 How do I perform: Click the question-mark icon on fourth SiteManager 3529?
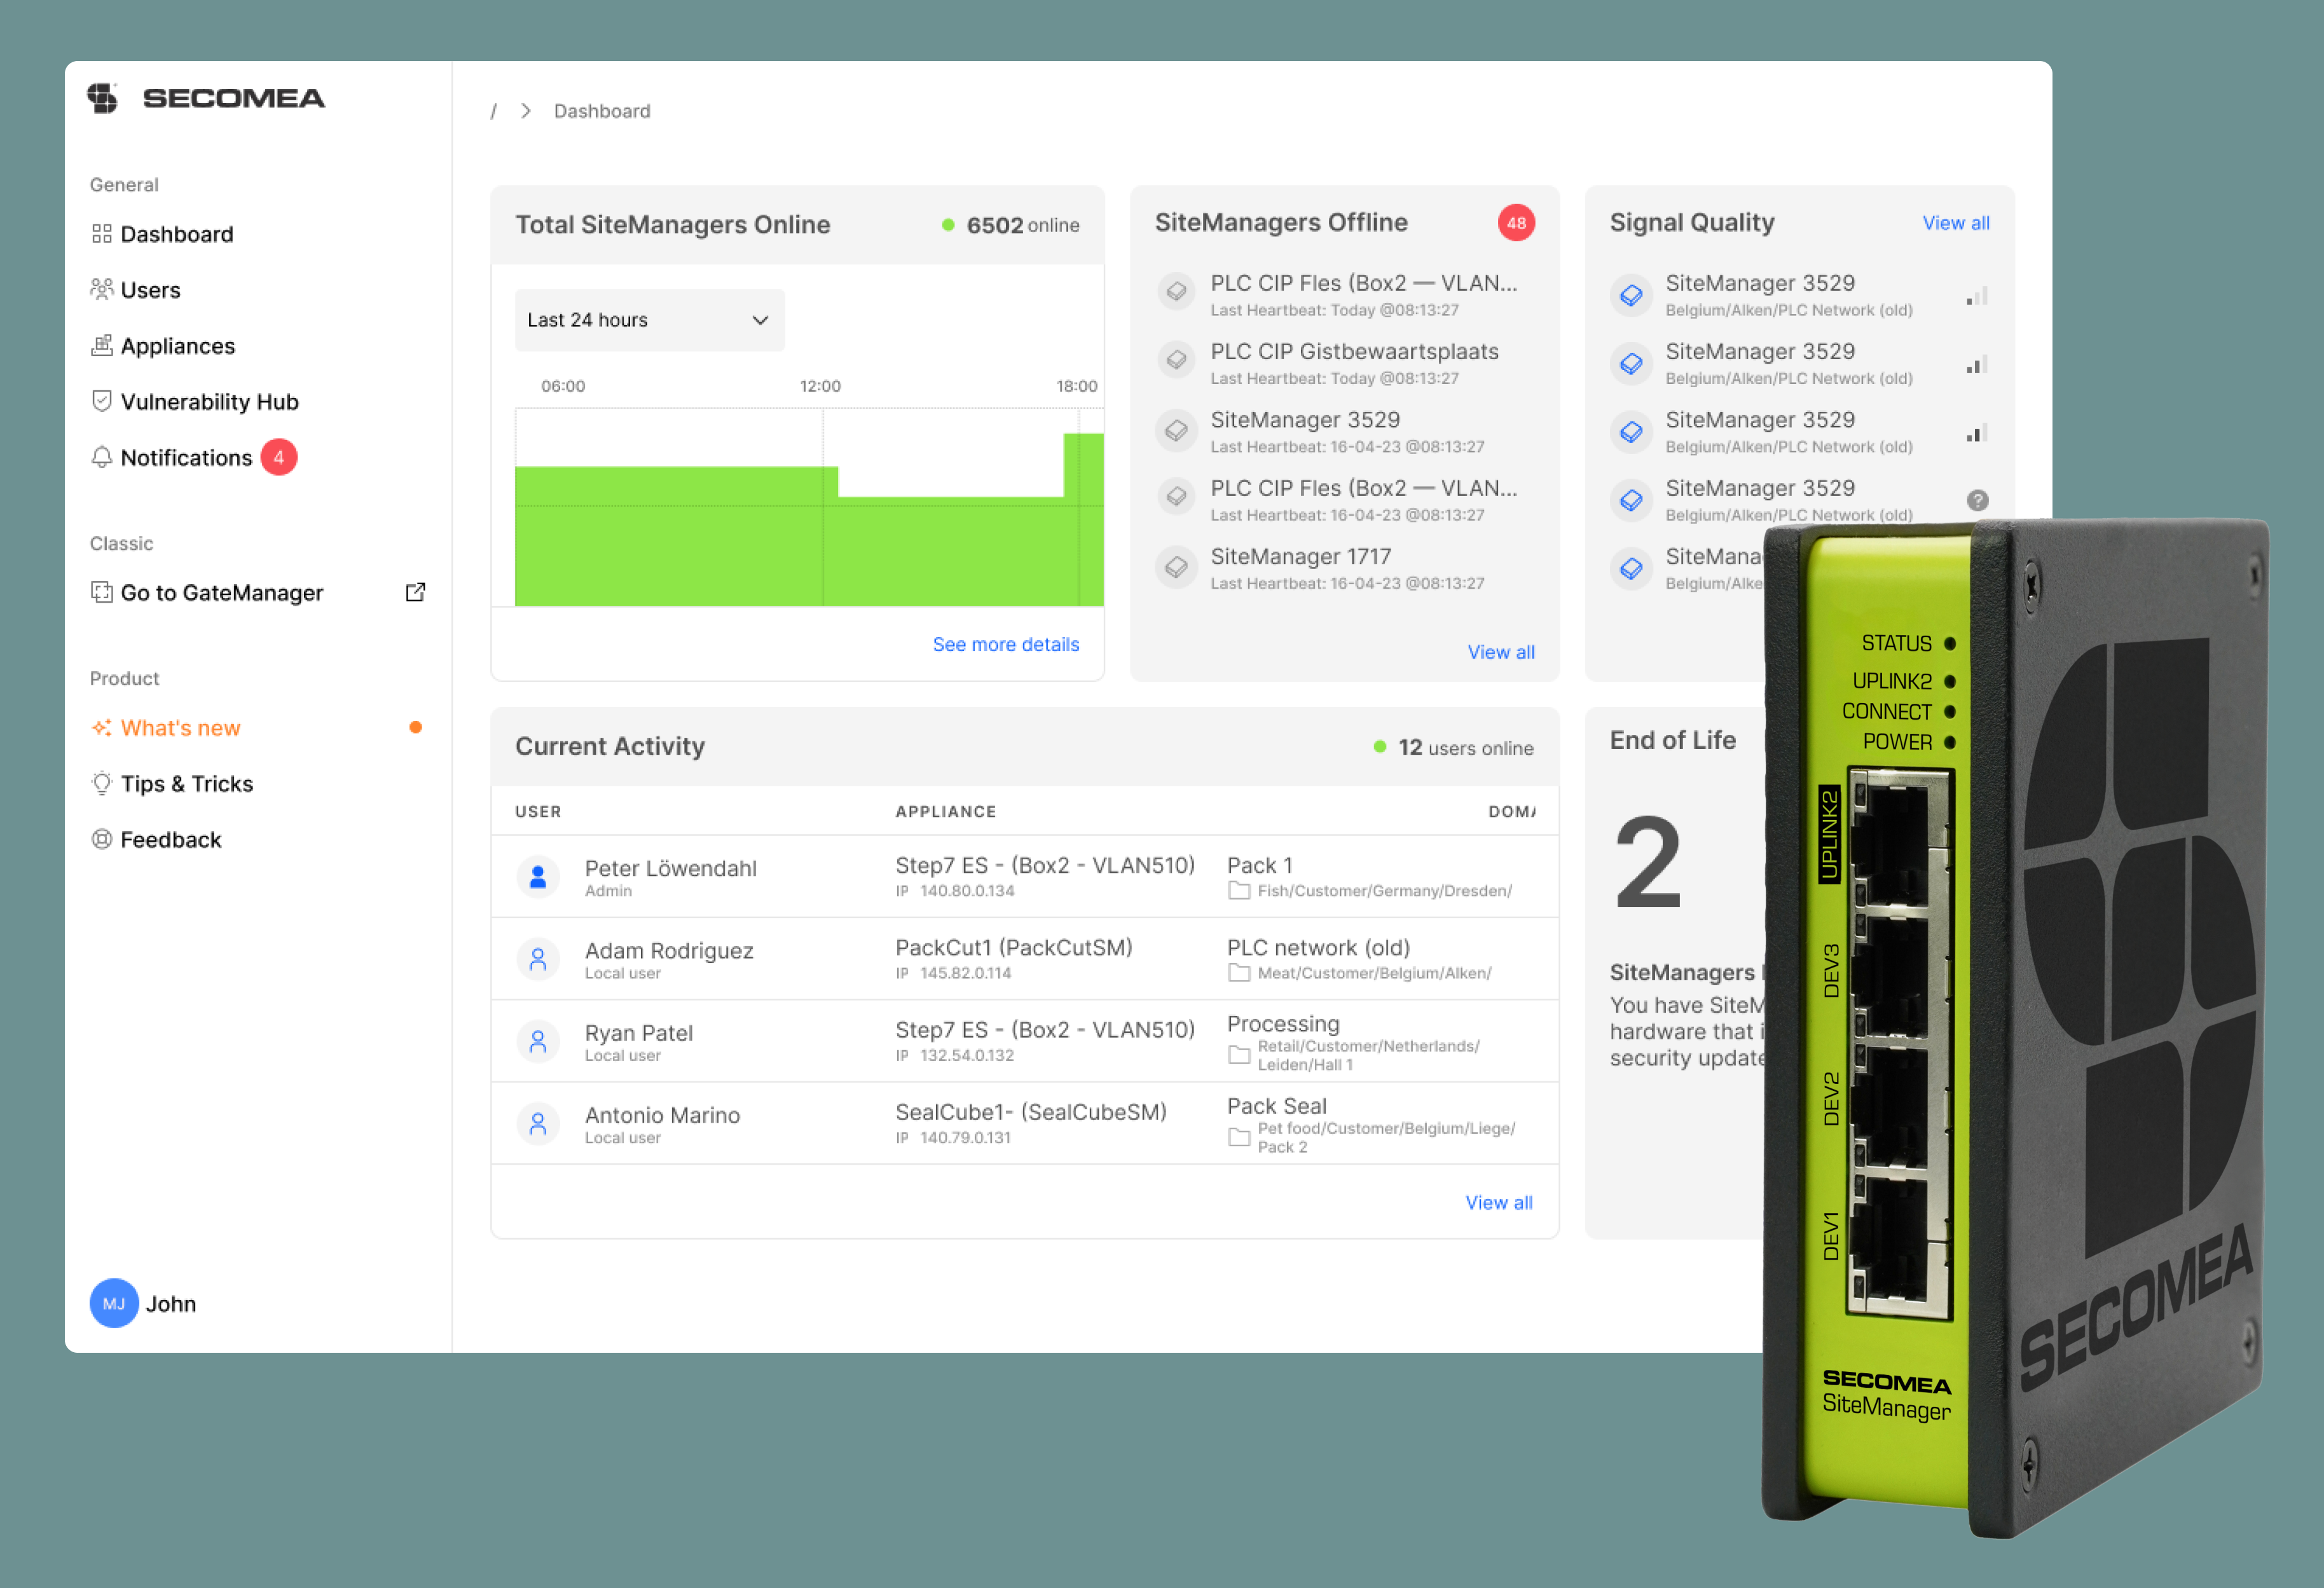pyautogui.click(x=1977, y=500)
